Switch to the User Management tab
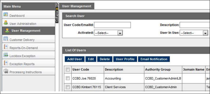The image size is (210, 94). click(x=77, y=6)
